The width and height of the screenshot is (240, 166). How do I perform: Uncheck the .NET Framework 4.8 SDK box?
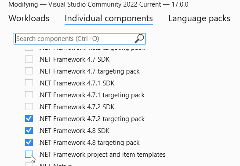point(29,130)
